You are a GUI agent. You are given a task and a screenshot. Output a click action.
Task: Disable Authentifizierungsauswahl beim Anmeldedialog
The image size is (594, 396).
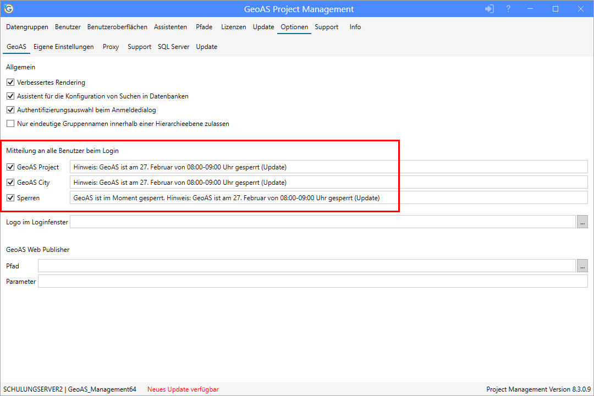[10, 109]
